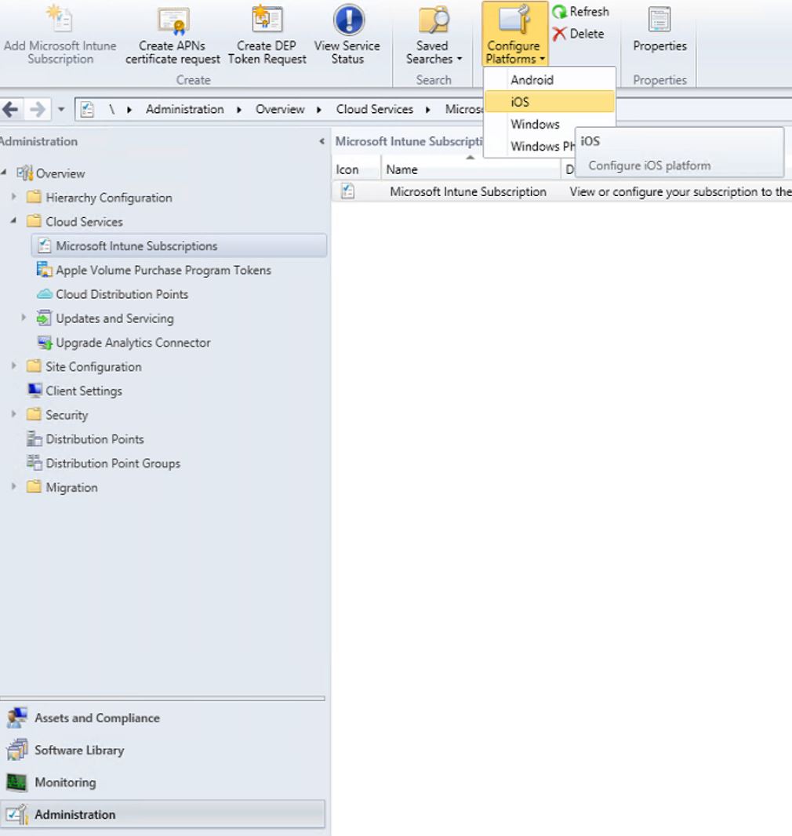Select Android from the platforms menu
Screen dimensions: 792x836
point(550,80)
